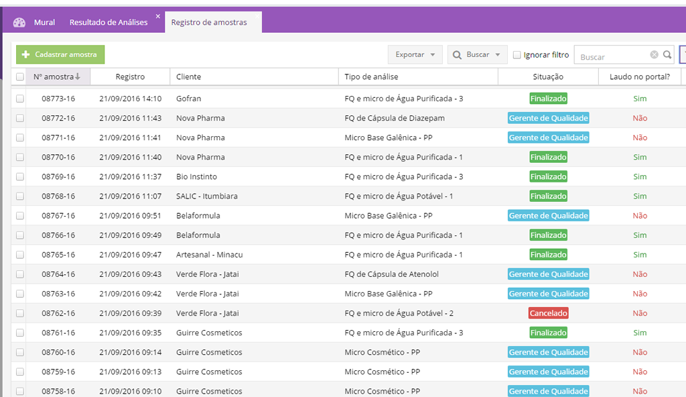Click date 21/09/2016 09:51
The height and width of the screenshot is (397, 686).
click(x=131, y=215)
